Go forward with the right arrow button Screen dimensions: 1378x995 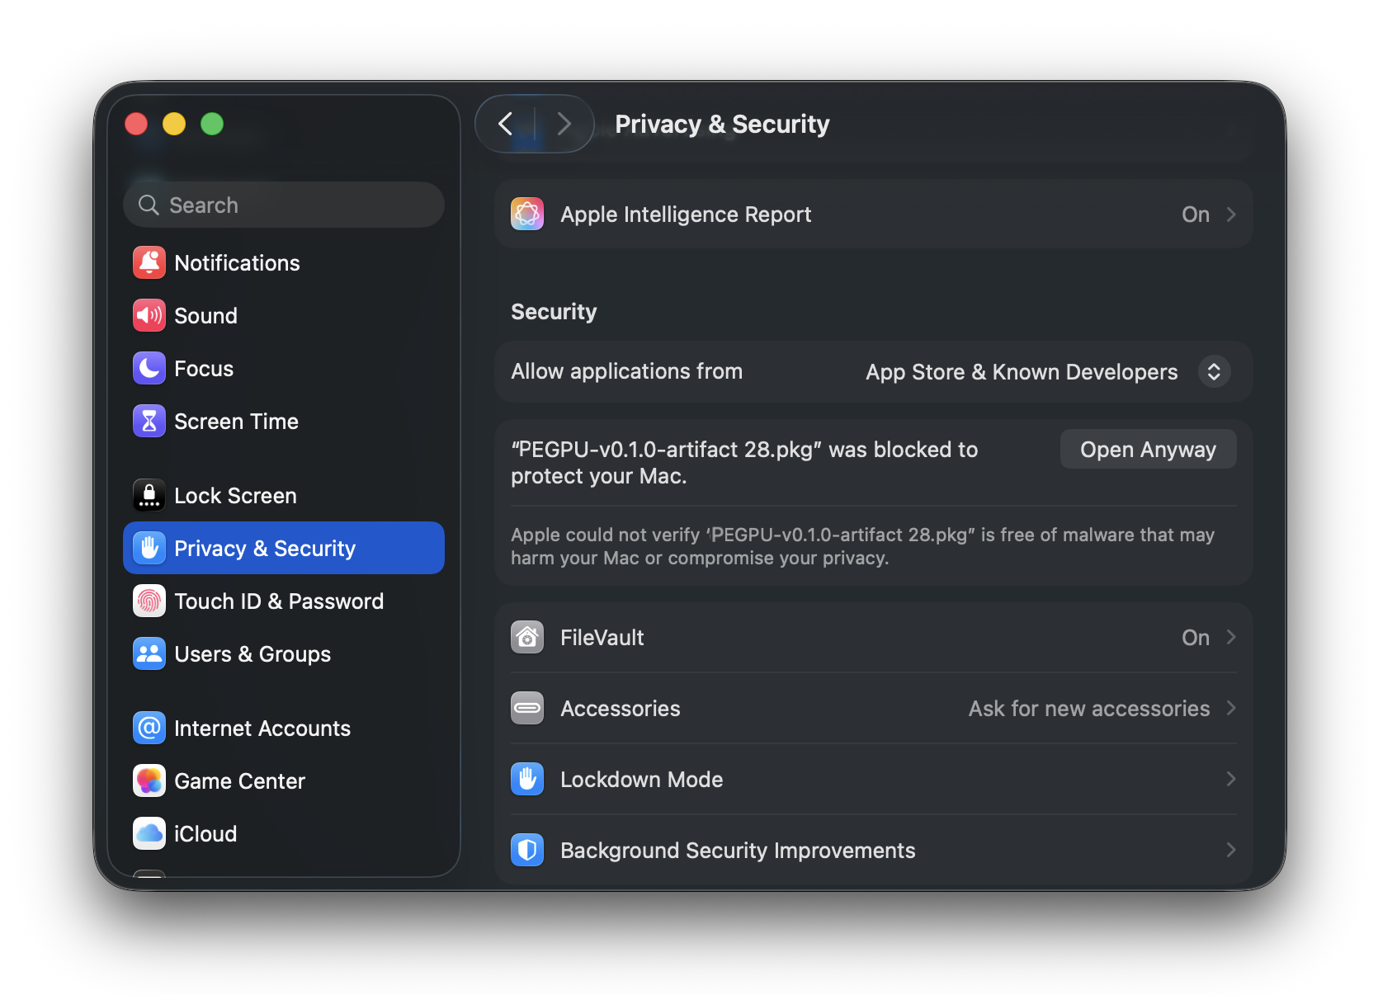(x=564, y=125)
